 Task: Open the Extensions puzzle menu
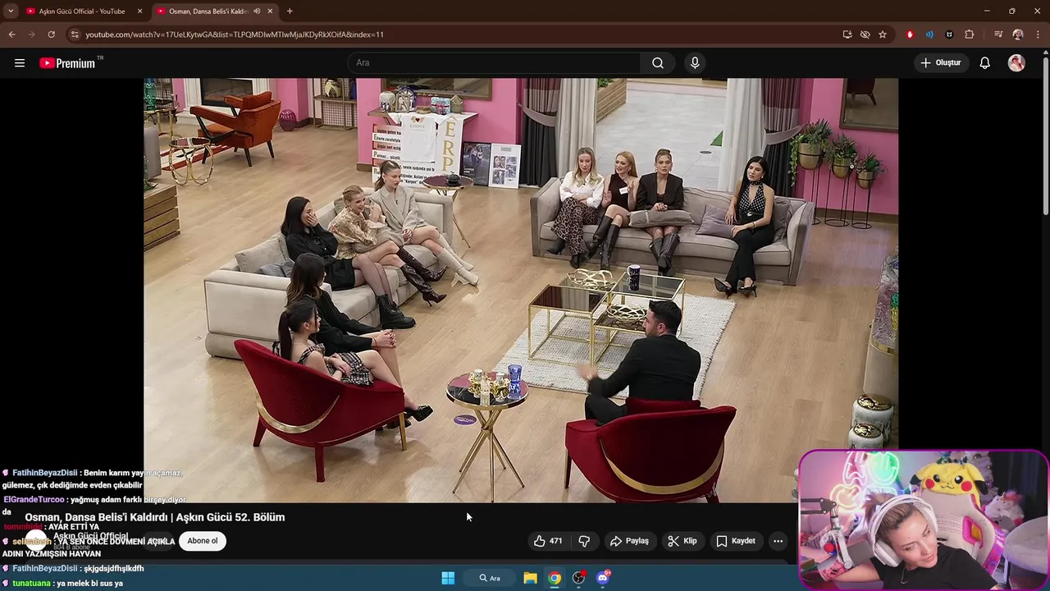(x=970, y=34)
